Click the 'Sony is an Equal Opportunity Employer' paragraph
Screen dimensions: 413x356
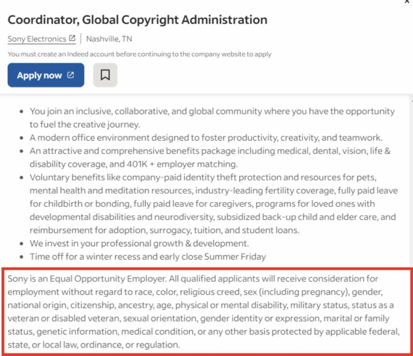tap(204, 312)
